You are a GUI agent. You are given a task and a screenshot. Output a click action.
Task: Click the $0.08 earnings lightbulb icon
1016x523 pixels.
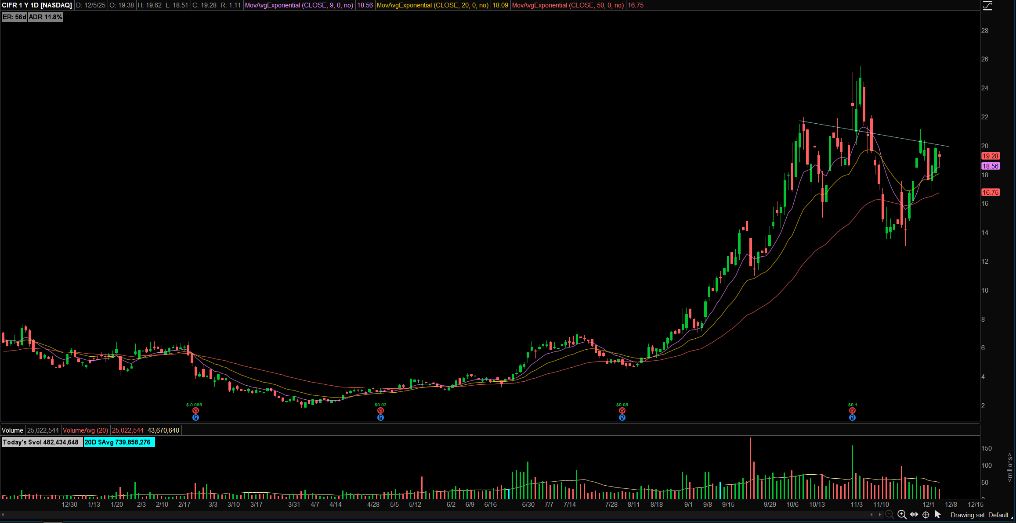[622, 418]
